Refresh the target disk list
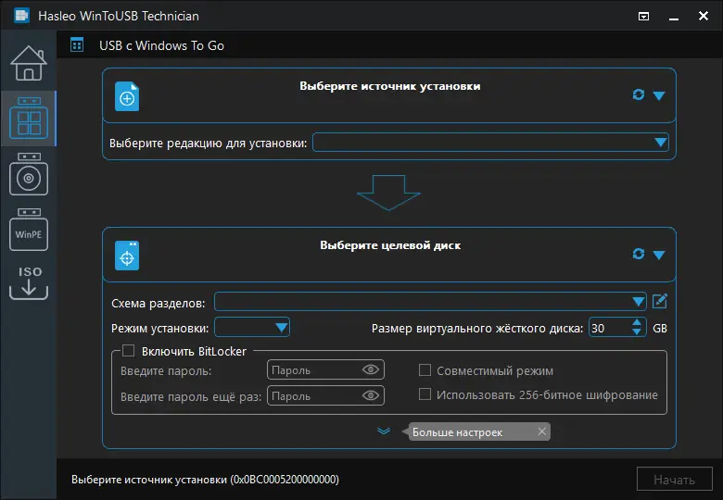This screenshot has width=723, height=500. 638,254
